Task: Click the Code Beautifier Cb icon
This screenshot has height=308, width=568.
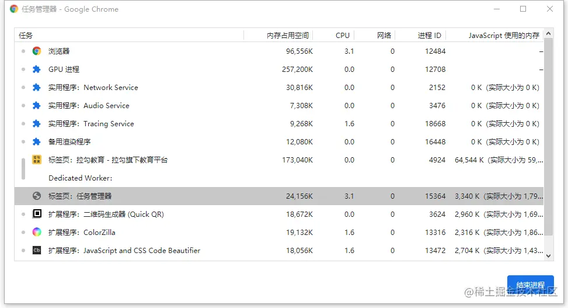Action: 37,250
